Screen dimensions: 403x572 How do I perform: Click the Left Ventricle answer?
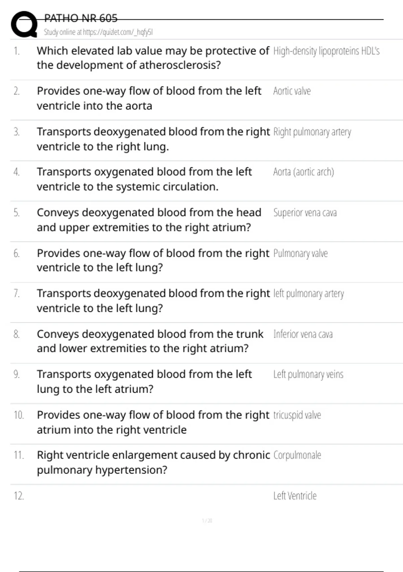tap(295, 496)
